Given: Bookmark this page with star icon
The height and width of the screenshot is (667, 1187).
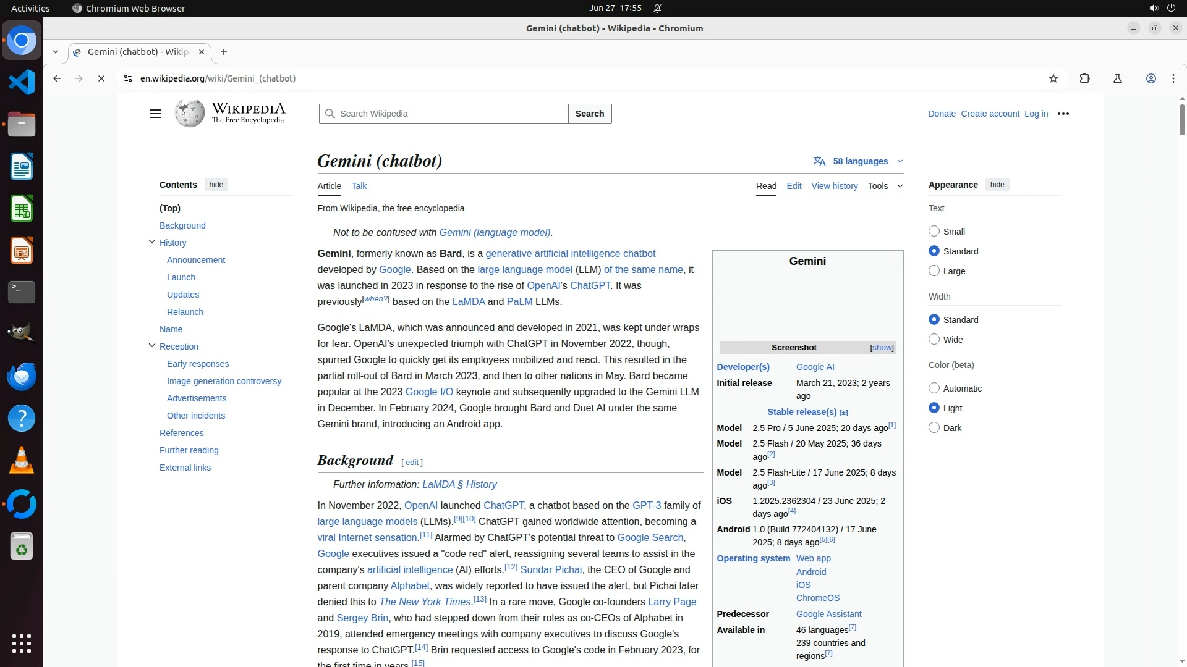Looking at the screenshot, I should [x=1053, y=78].
